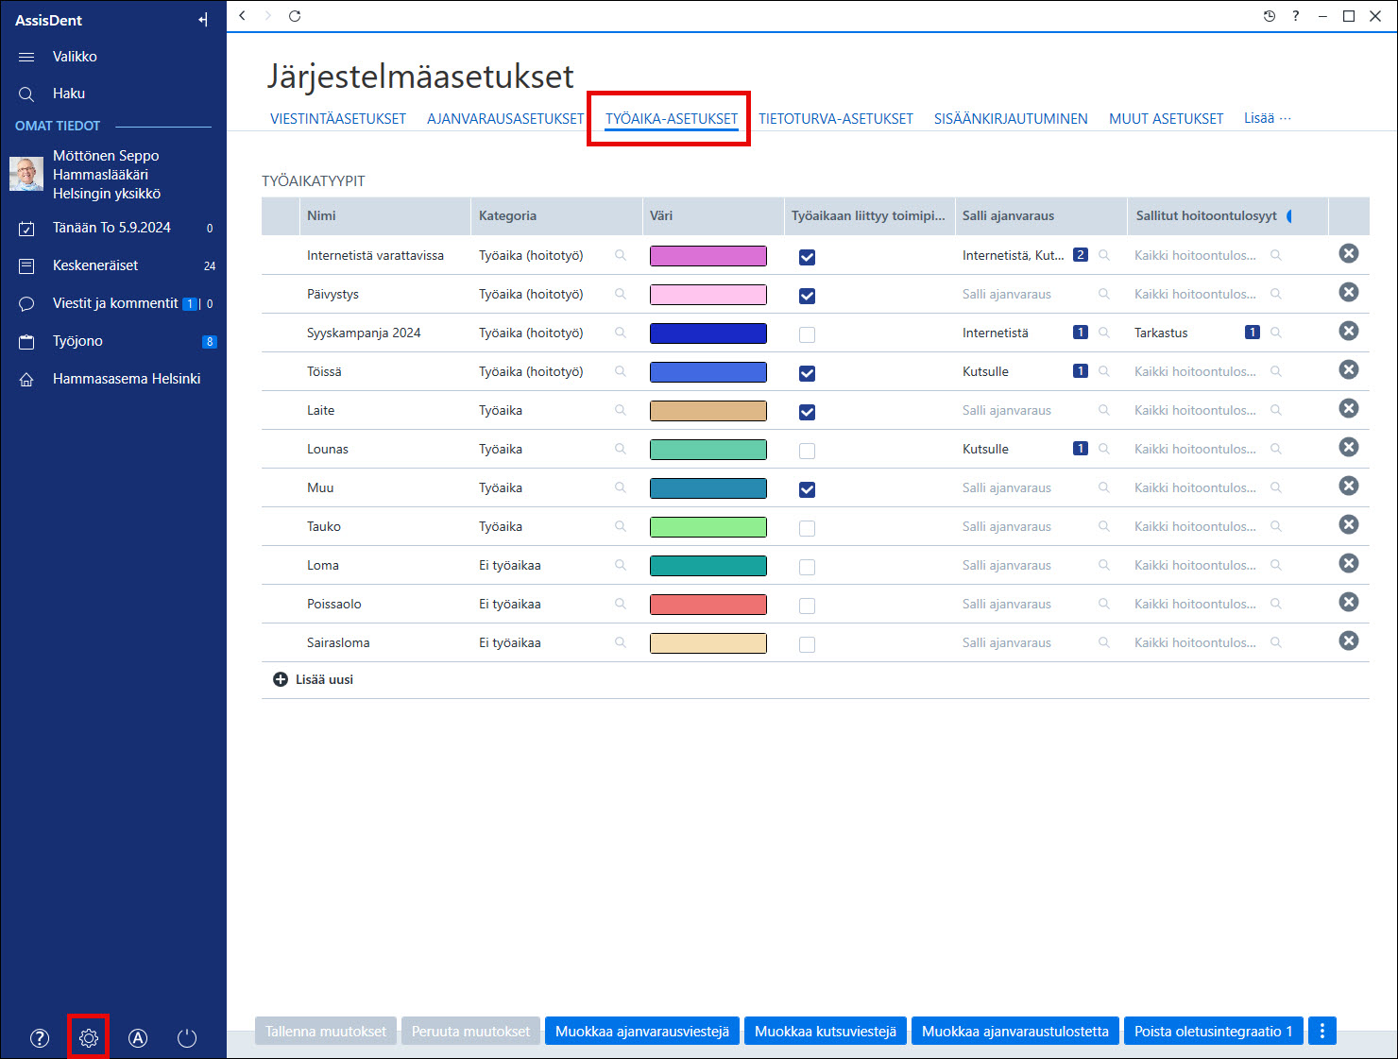Viewport: 1398px width, 1059px height.
Task: Collapse the AssisDent sidebar panel
Action: point(203,20)
